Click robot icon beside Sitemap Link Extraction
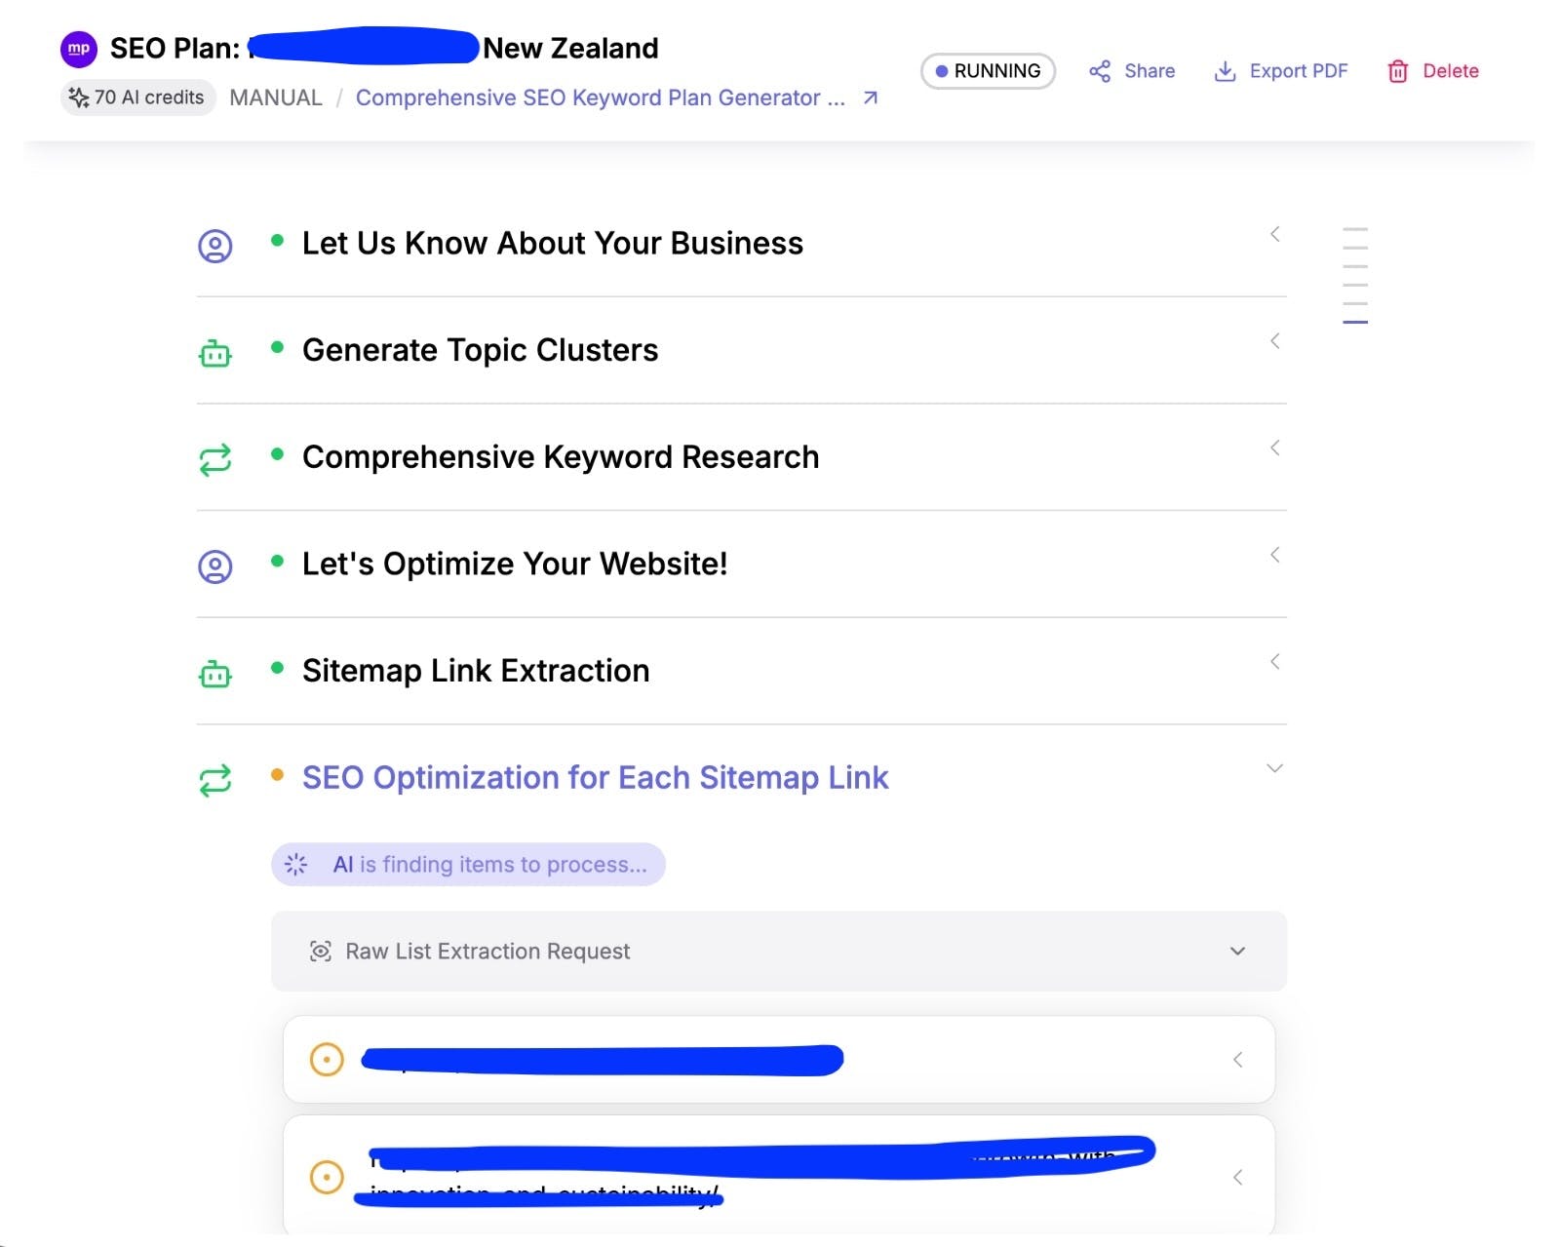 click(215, 673)
